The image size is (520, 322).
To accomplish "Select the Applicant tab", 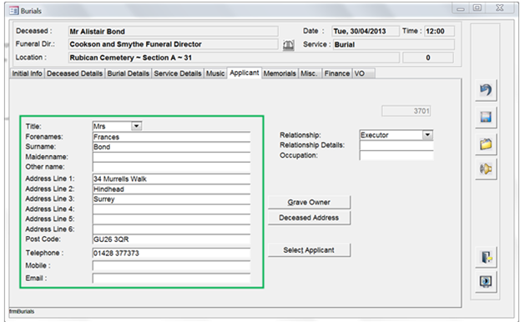I will click(x=245, y=73).
